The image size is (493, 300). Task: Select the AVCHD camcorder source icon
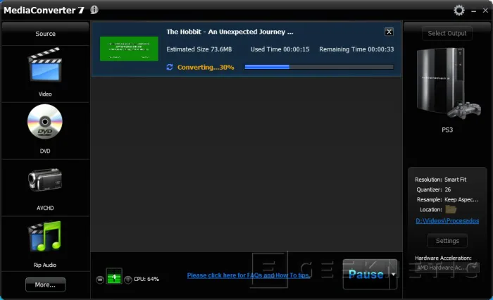[x=45, y=180]
